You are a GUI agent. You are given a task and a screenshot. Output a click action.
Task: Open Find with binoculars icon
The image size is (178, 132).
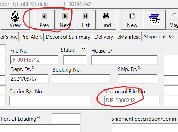coord(106,20)
